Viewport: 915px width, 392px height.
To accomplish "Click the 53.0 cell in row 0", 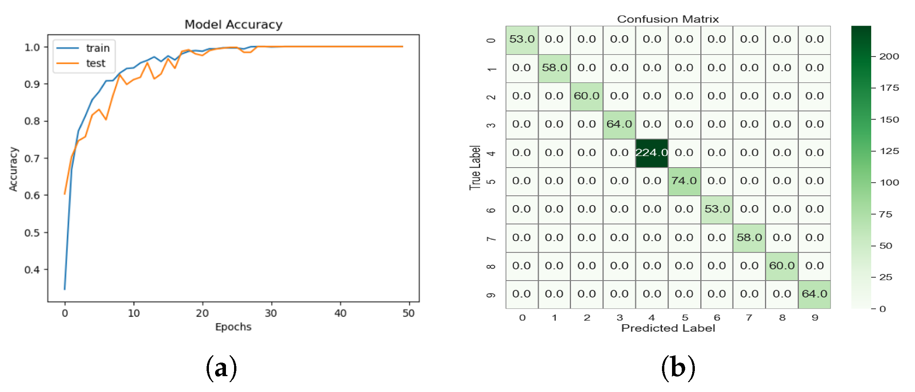I will [522, 39].
